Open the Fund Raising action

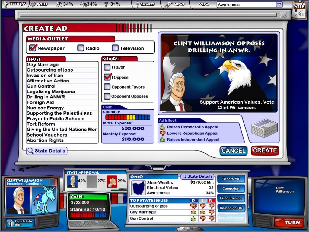tap(231, 198)
